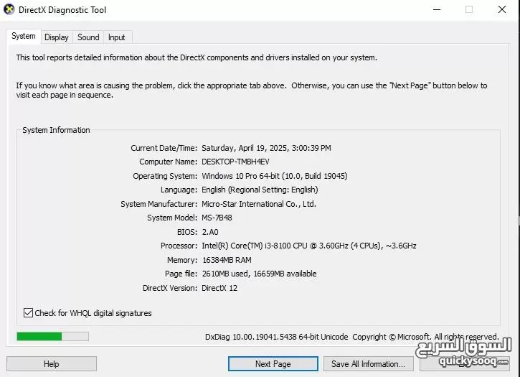Click the Current Date/Time: label

[x=164, y=148]
